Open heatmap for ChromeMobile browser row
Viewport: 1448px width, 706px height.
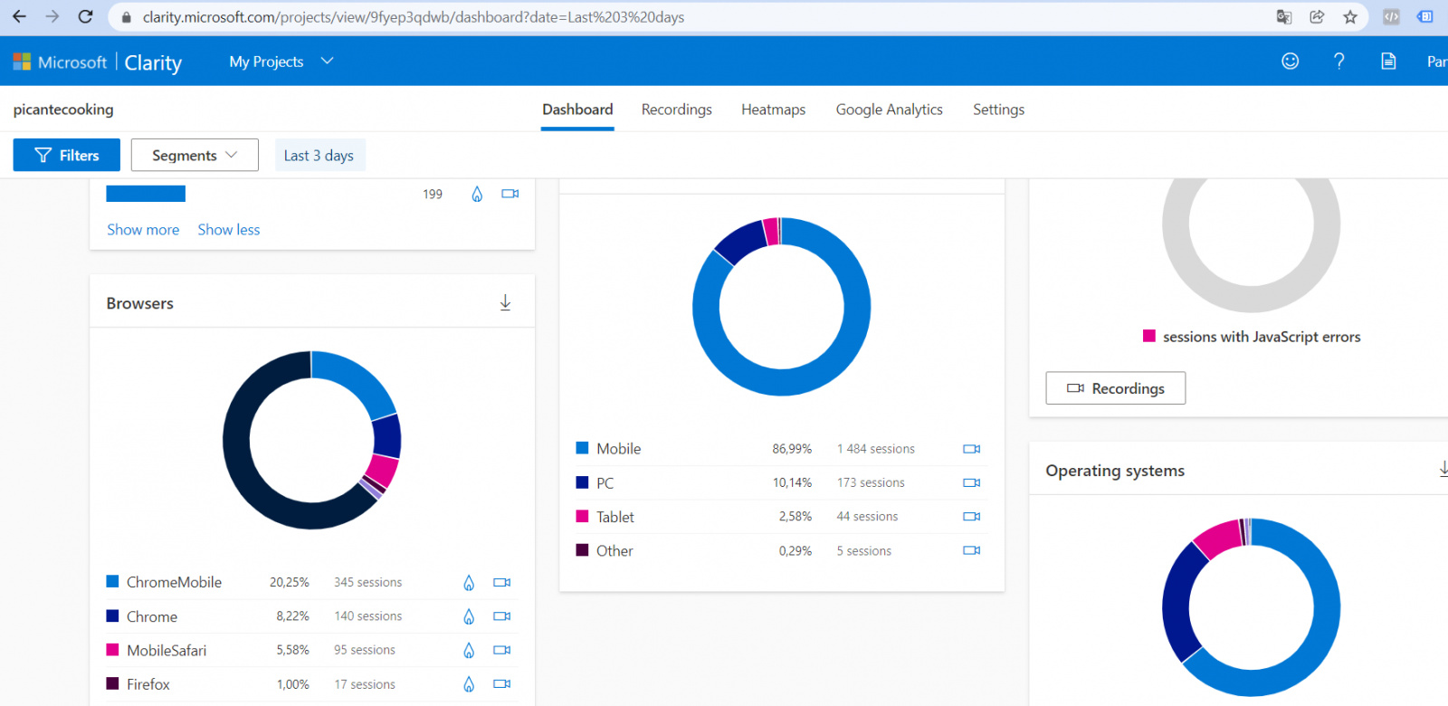point(469,583)
